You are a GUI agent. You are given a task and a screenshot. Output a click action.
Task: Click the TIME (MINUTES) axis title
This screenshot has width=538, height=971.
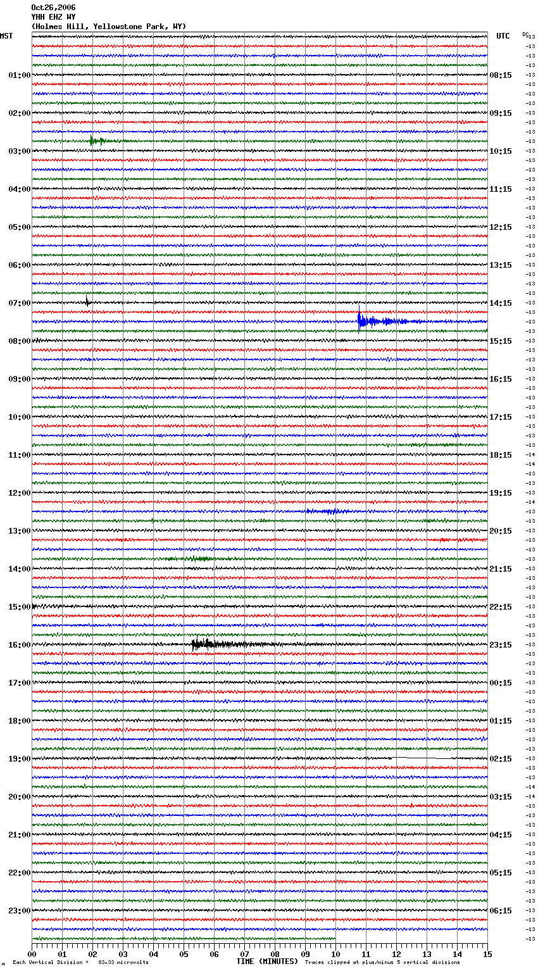click(267, 962)
